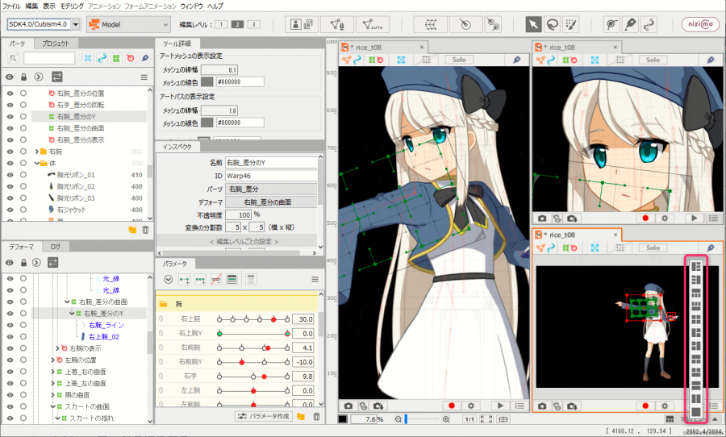Viewport: 726px width, 437px height.
Task: Open the ファイル menu
Action: coord(11,6)
